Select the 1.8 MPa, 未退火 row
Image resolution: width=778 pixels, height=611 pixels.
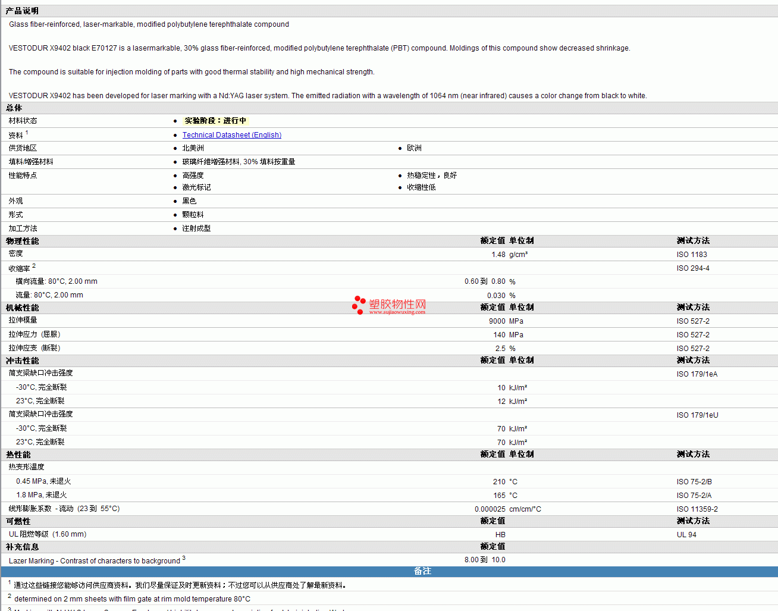[41, 495]
